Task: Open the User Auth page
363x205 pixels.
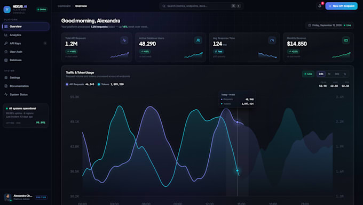Action: coord(26,52)
